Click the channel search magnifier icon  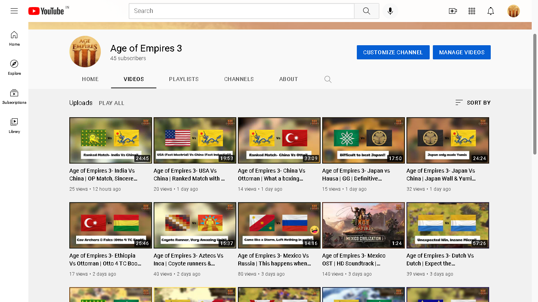pos(328,79)
